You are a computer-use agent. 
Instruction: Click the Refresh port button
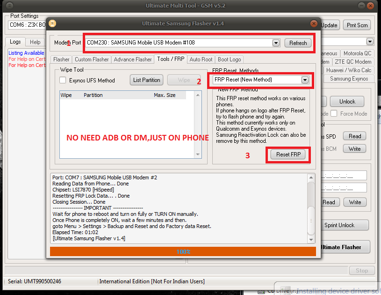pyautogui.click(x=298, y=43)
